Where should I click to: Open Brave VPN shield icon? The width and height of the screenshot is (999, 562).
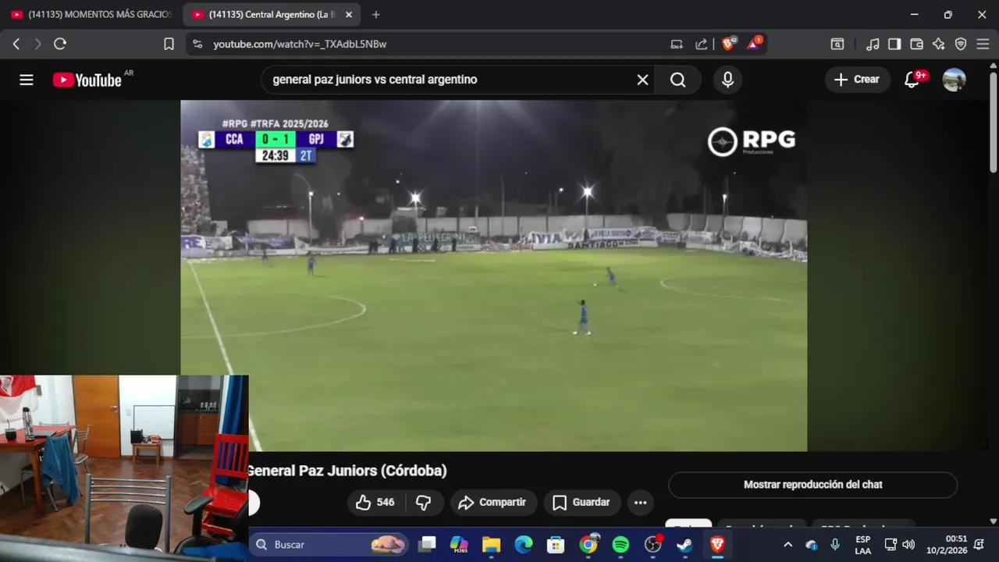click(961, 44)
